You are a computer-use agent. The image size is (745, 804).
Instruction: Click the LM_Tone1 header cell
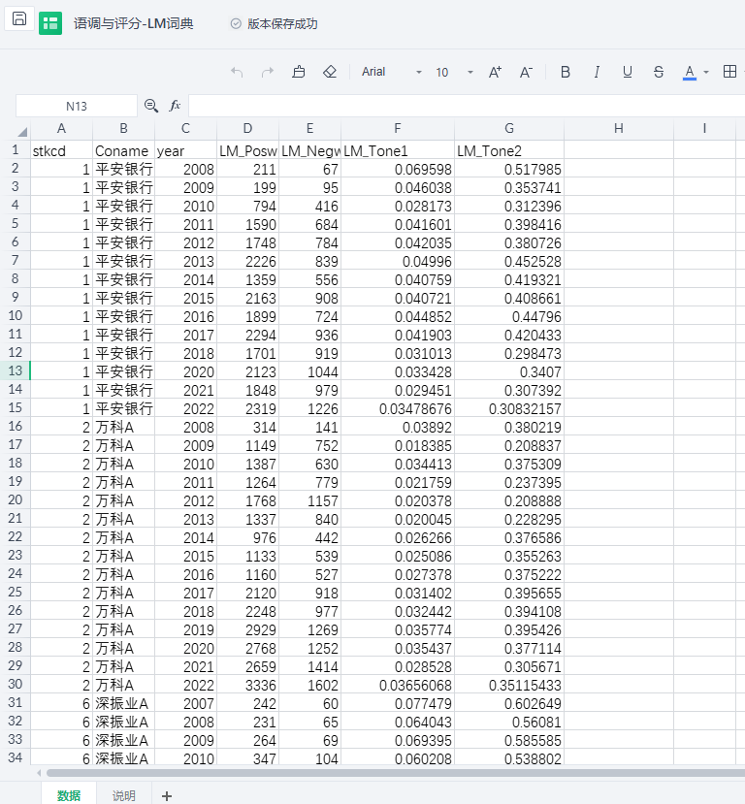point(398,150)
